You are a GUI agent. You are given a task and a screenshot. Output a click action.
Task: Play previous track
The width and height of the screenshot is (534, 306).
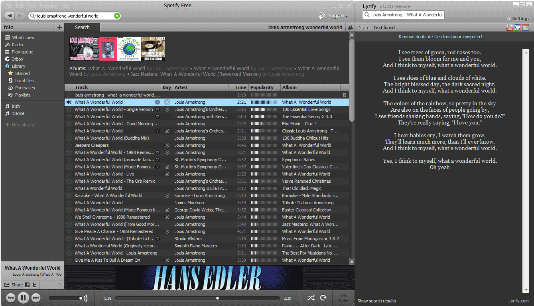tap(11, 298)
